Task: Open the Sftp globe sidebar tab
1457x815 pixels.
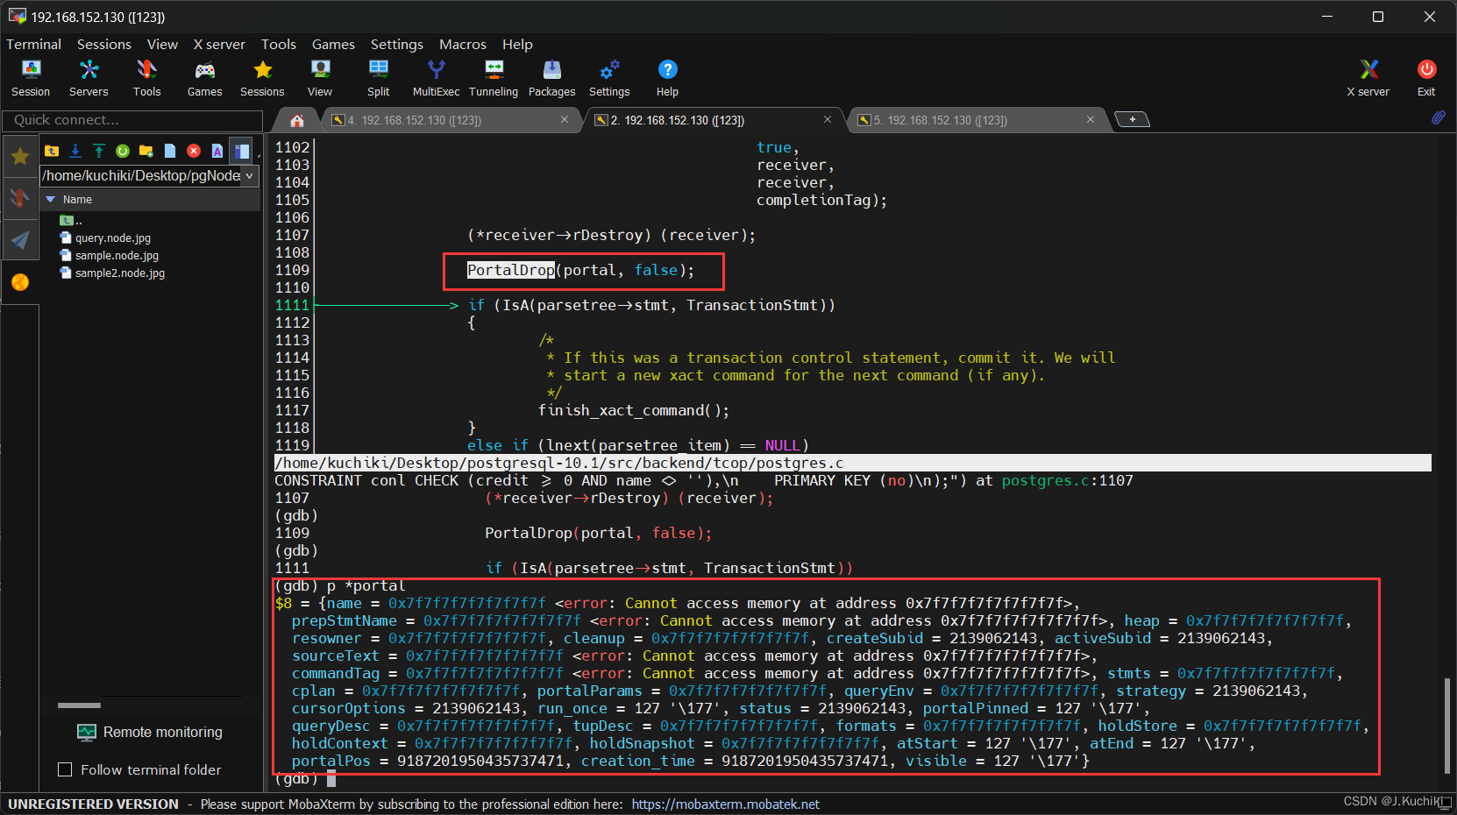Action: tap(20, 281)
